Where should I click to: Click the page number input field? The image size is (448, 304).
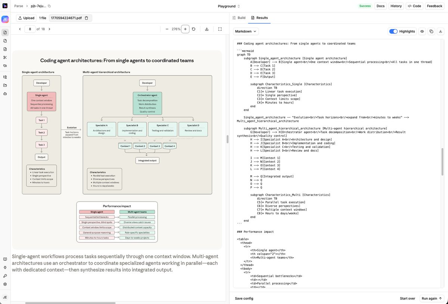tap(30, 29)
